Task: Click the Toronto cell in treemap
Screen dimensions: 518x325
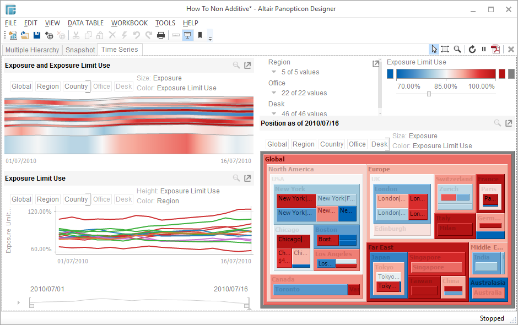Action: (x=310, y=289)
